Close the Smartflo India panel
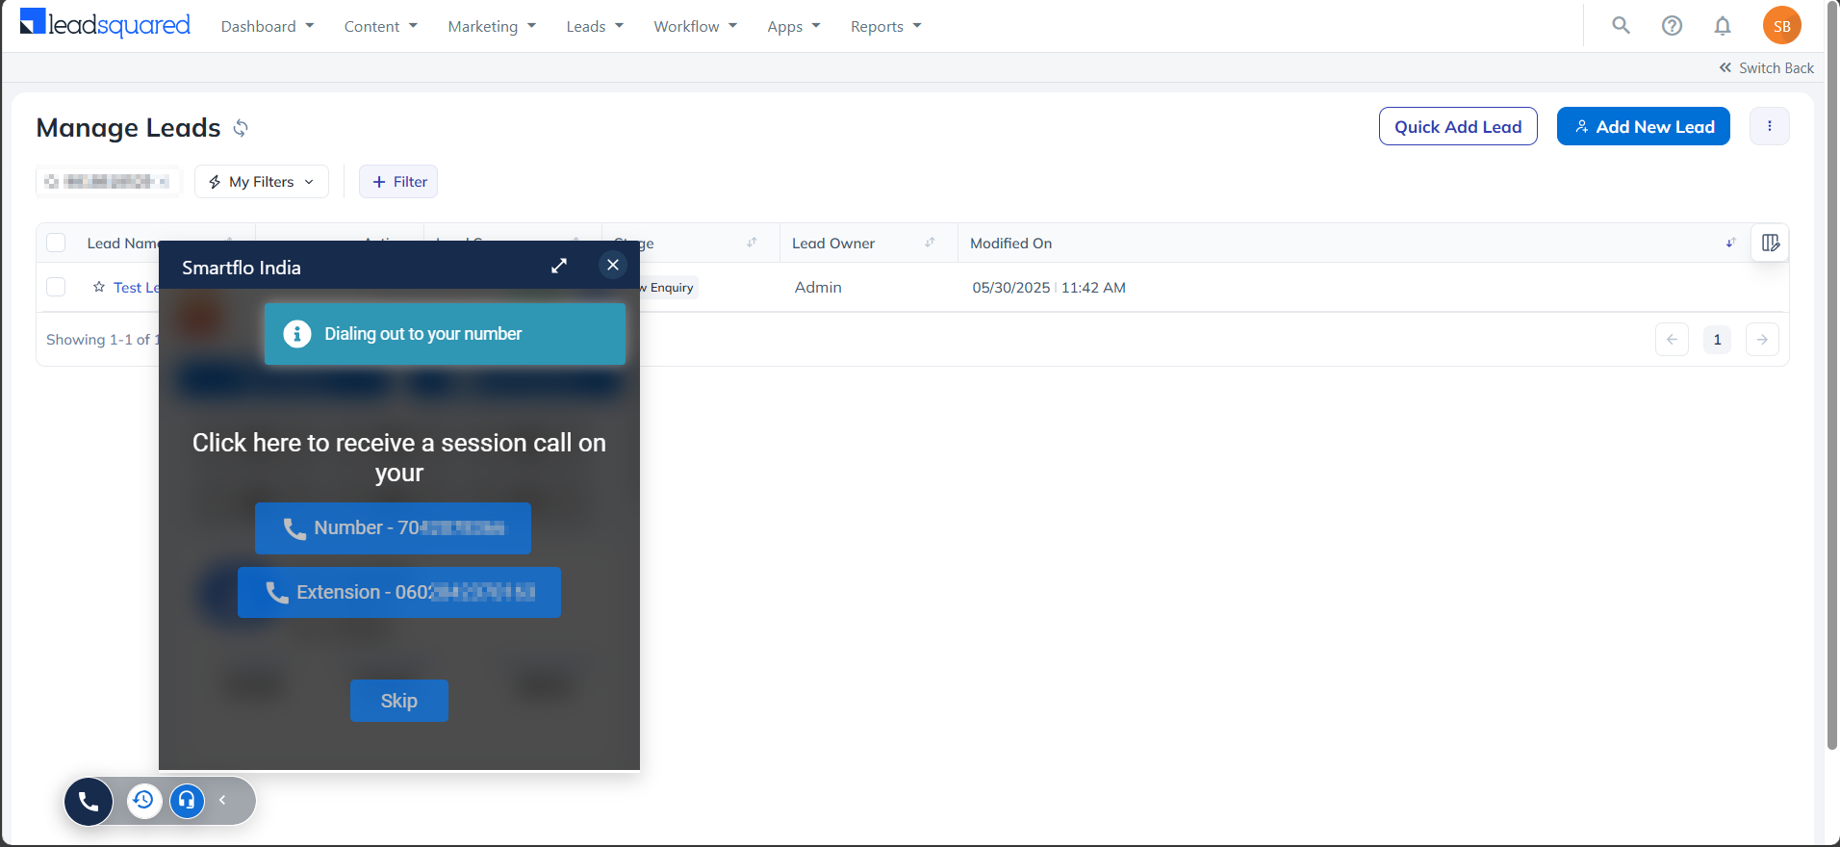The width and height of the screenshot is (1840, 847). pyautogui.click(x=613, y=265)
